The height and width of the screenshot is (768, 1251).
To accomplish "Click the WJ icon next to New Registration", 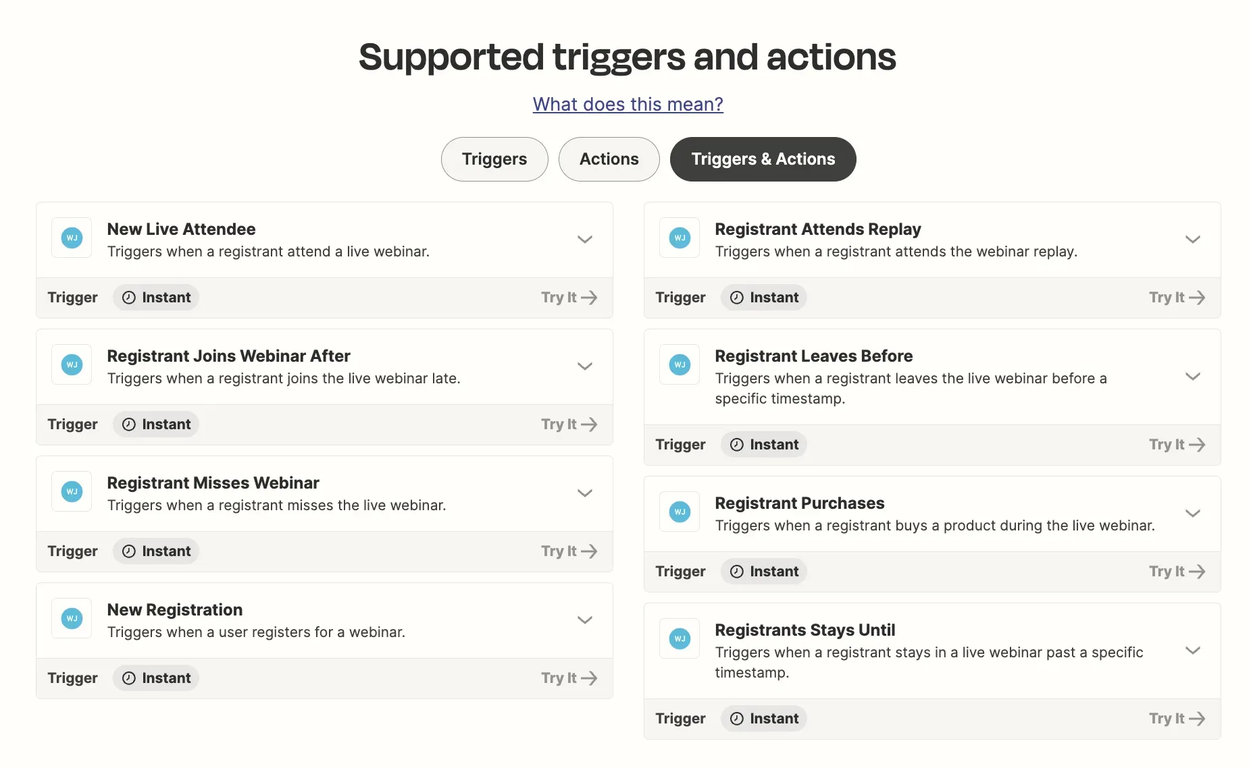I will coord(71,618).
